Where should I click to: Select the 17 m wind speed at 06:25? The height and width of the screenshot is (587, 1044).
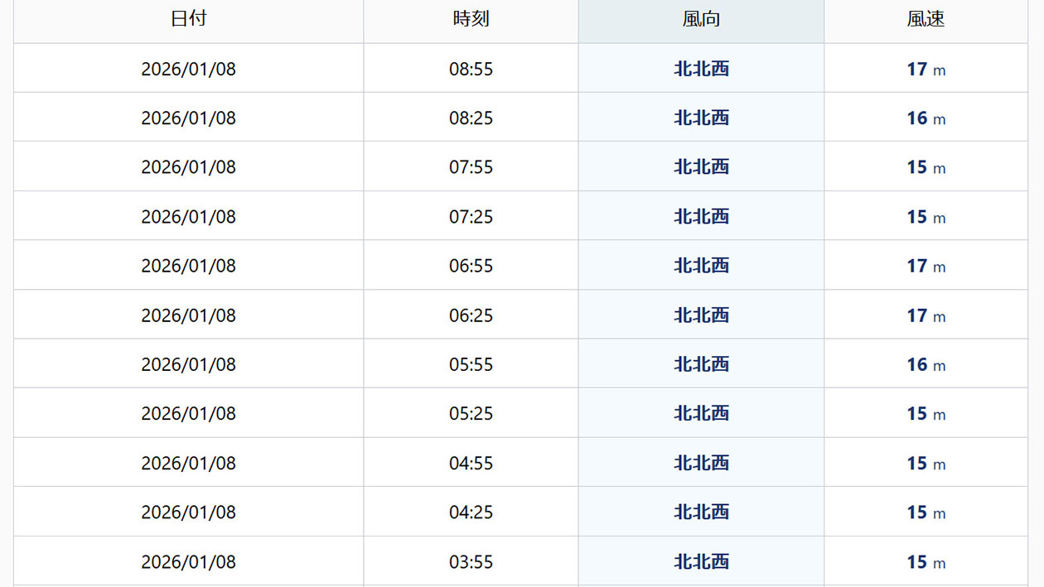click(926, 315)
